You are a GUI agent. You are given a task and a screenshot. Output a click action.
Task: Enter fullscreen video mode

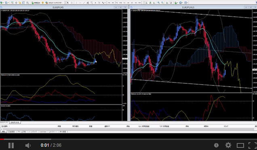pos(252,146)
